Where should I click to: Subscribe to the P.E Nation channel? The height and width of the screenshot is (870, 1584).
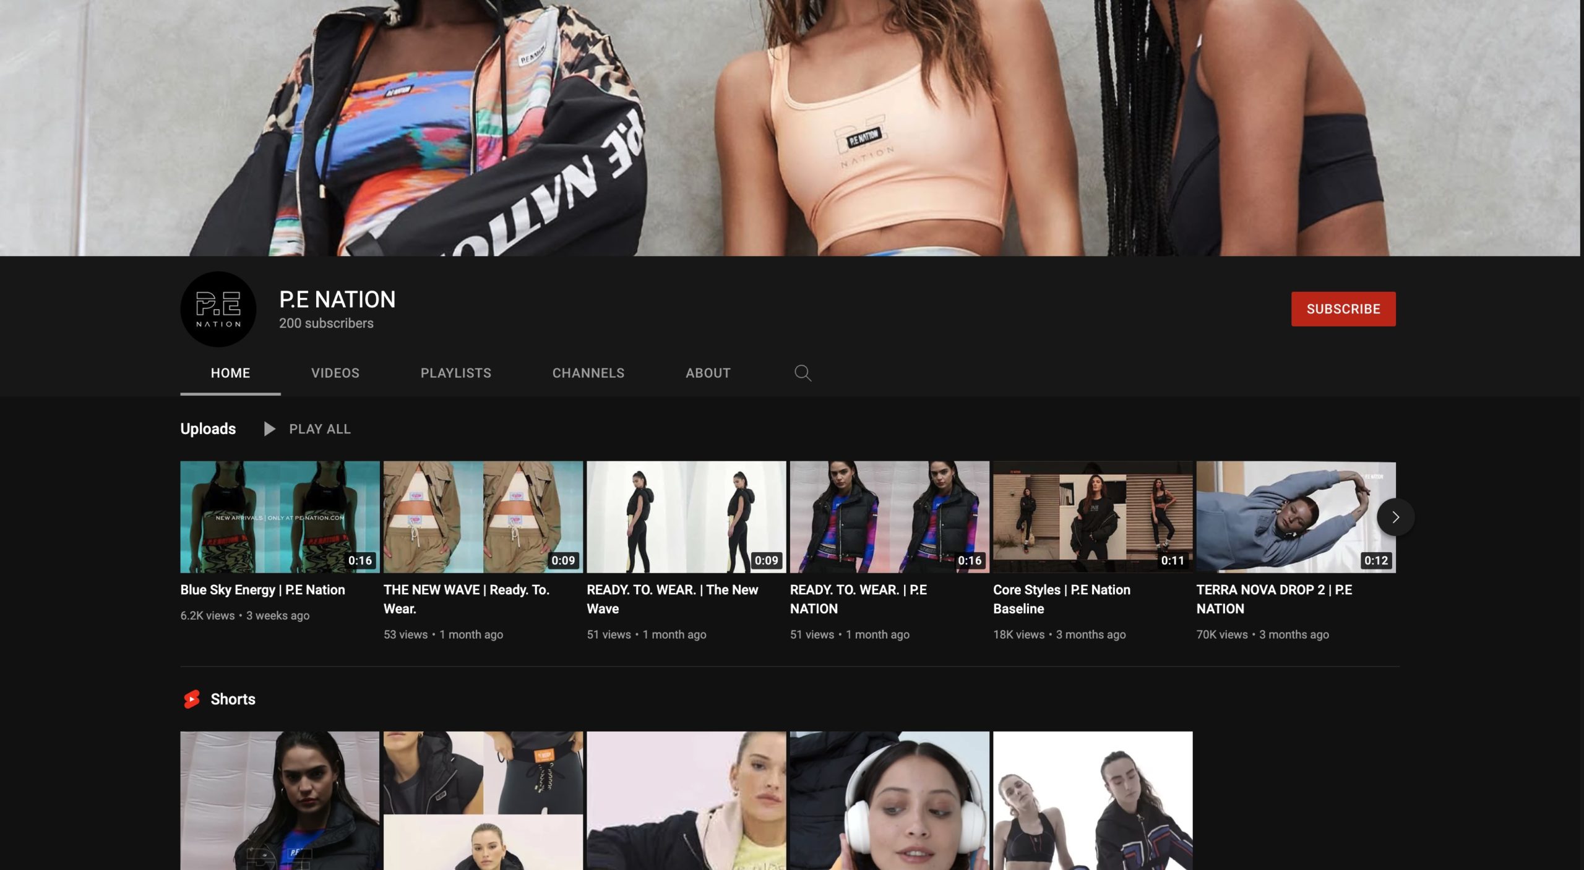click(1343, 309)
